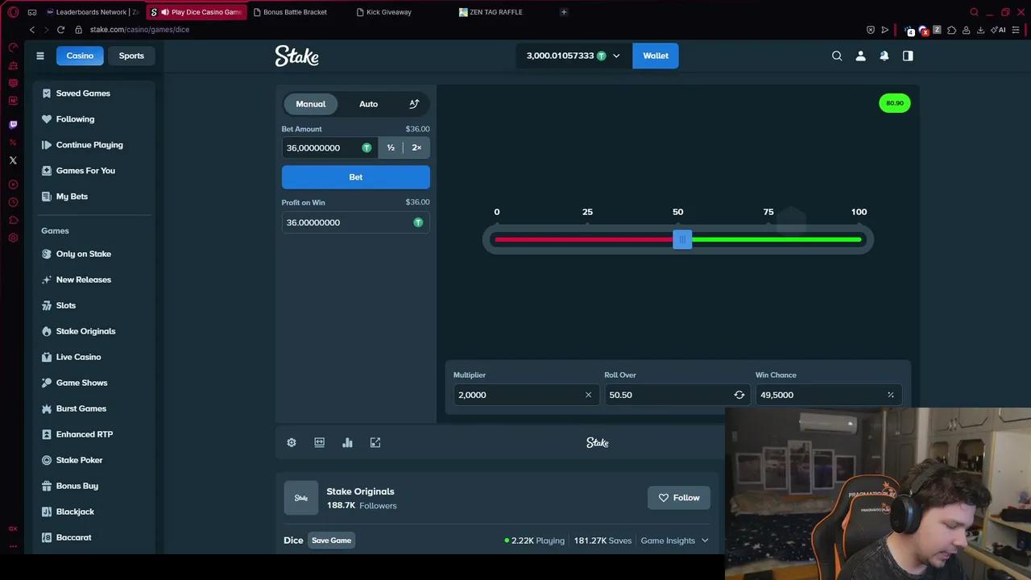
Task: Switch to Leaderboards Network browser tab
Action: (x=92, y=12)
